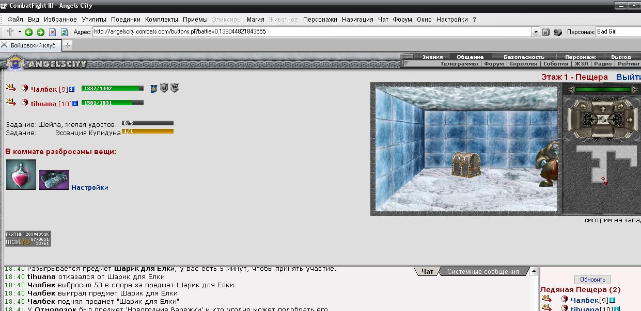641x311 pixels.
Task: Open the Персонажи menu
Action: tap(320, 20)
